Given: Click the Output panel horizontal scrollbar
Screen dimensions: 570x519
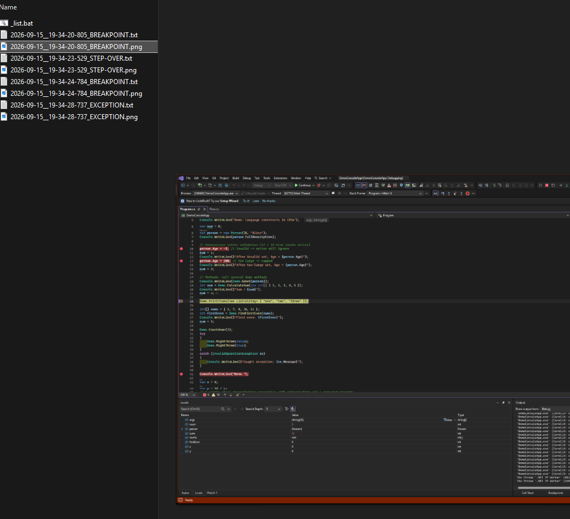Looking at the screenshot, I should (544, 488).
